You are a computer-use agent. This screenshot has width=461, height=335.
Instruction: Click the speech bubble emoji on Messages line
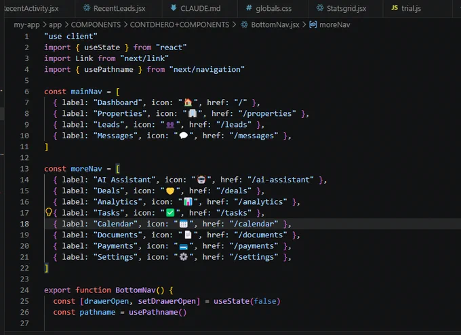[x=184, y=136]
